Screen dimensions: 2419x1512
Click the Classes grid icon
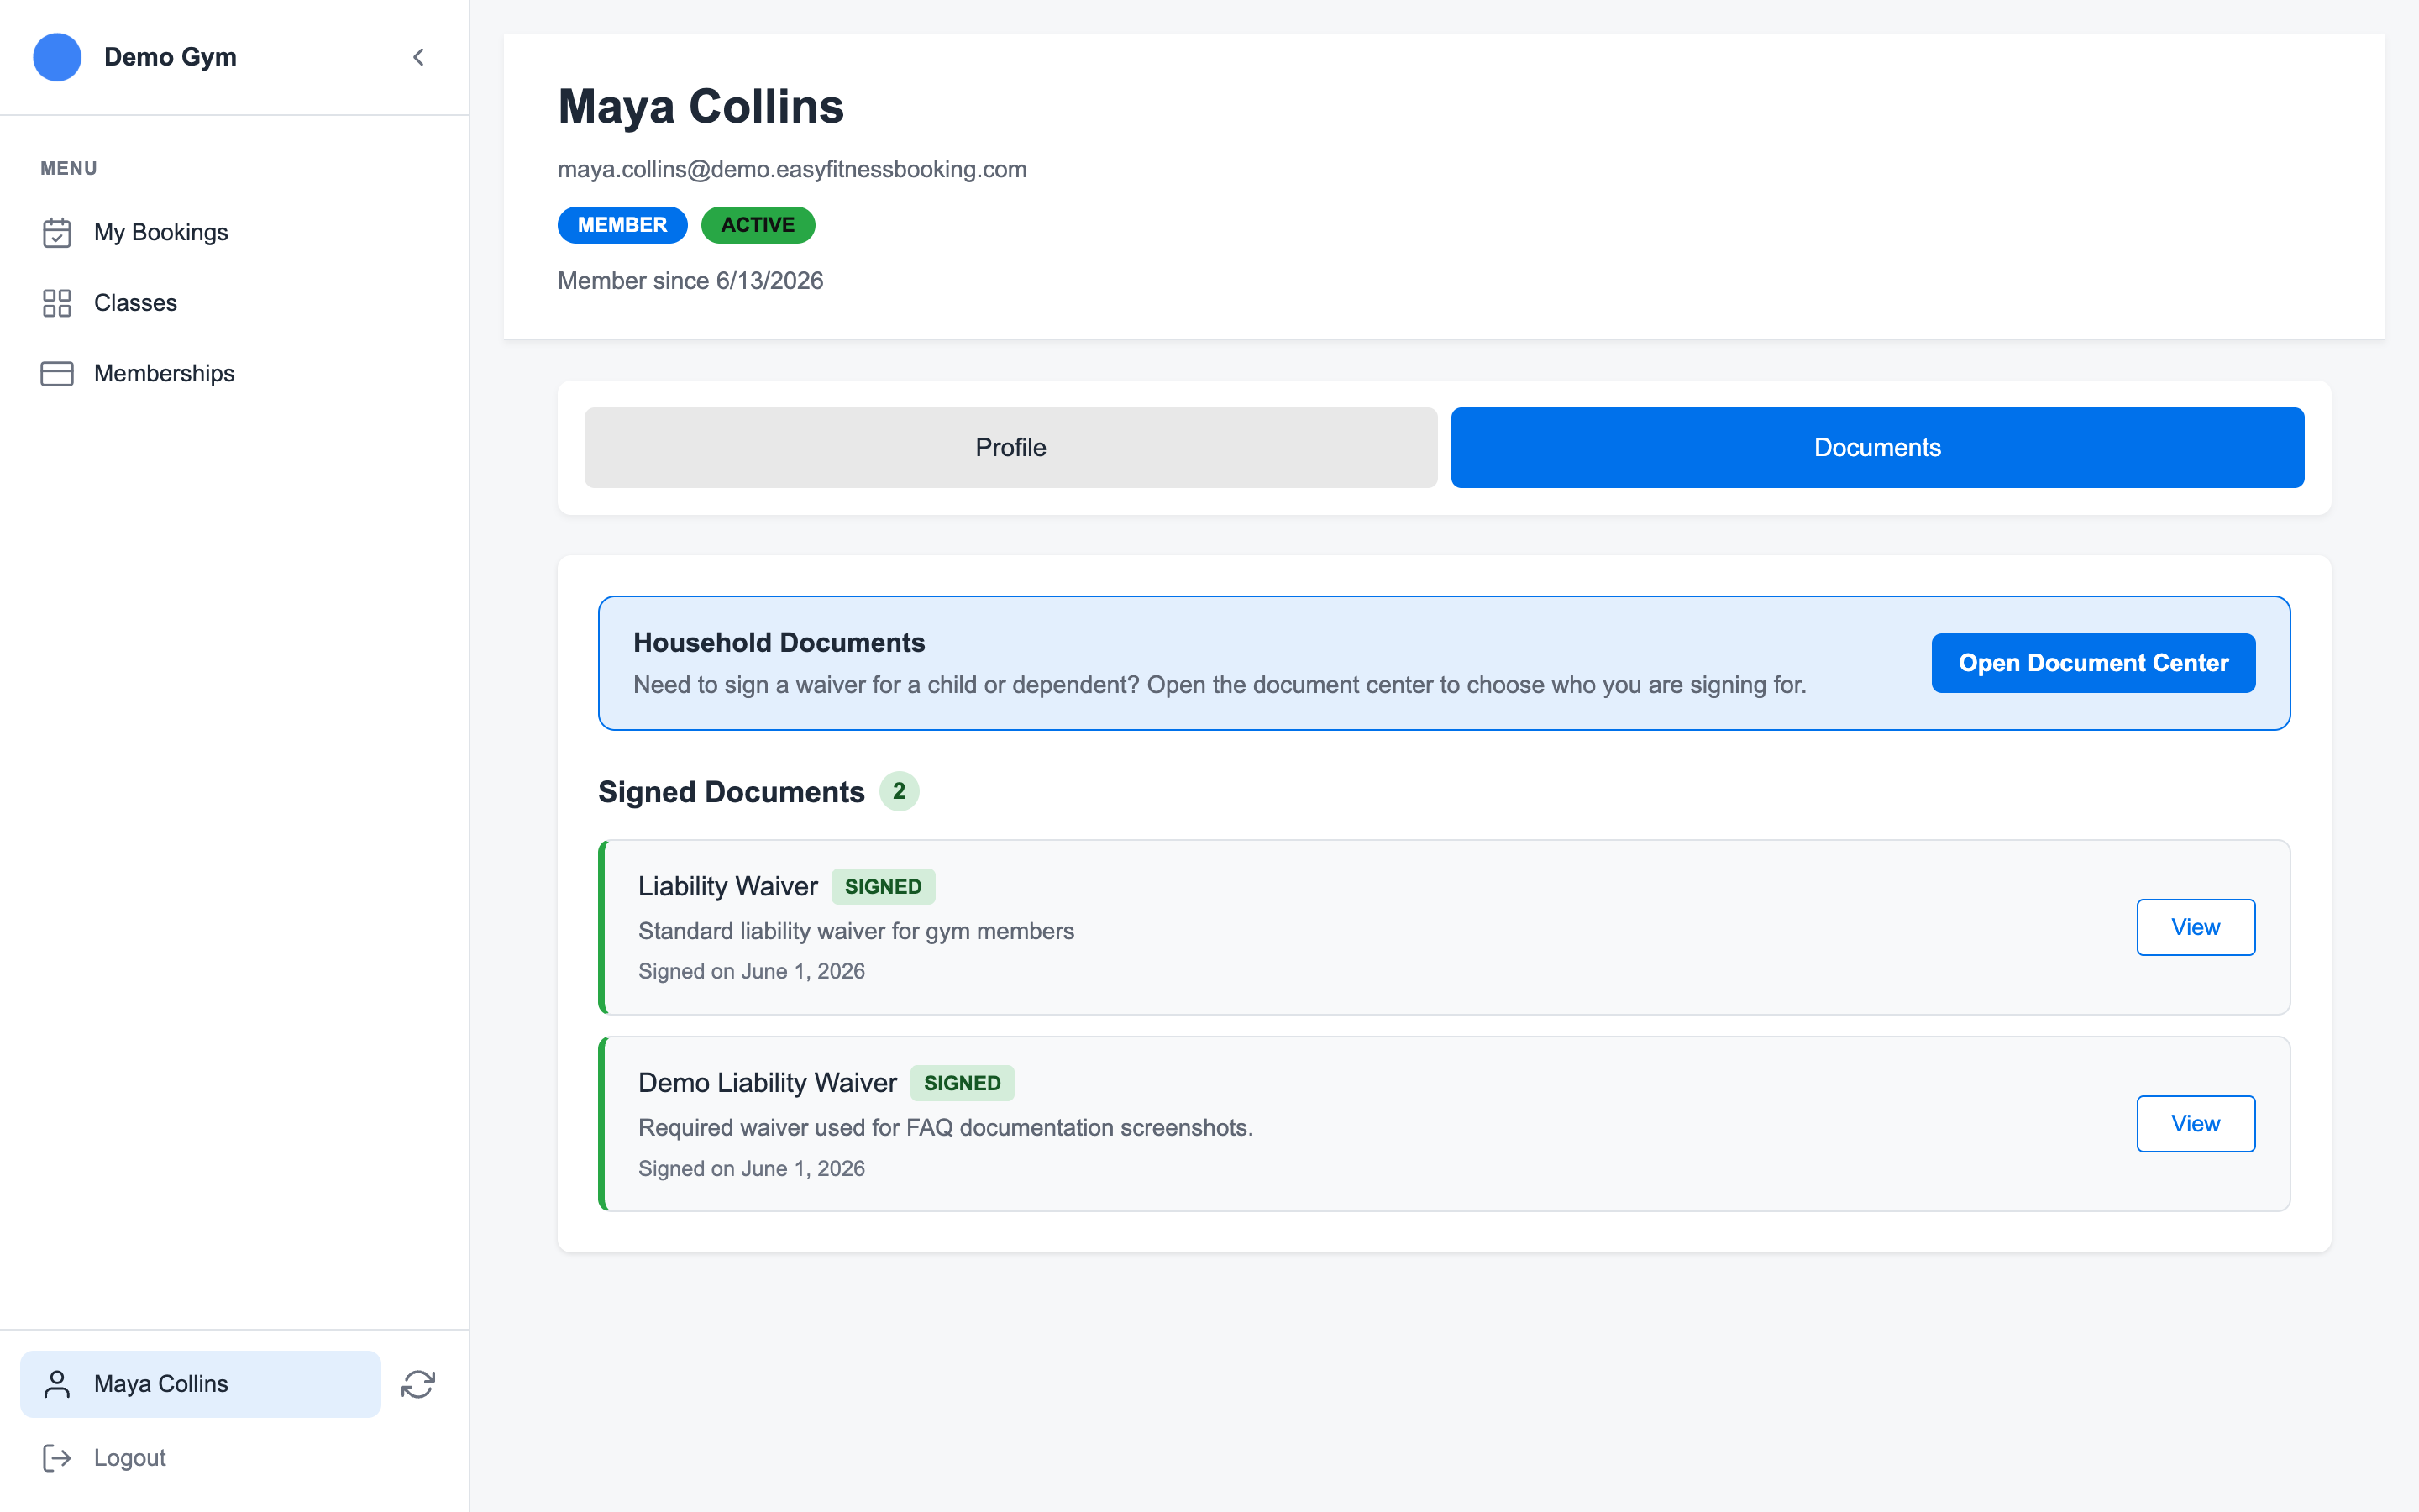57,303
